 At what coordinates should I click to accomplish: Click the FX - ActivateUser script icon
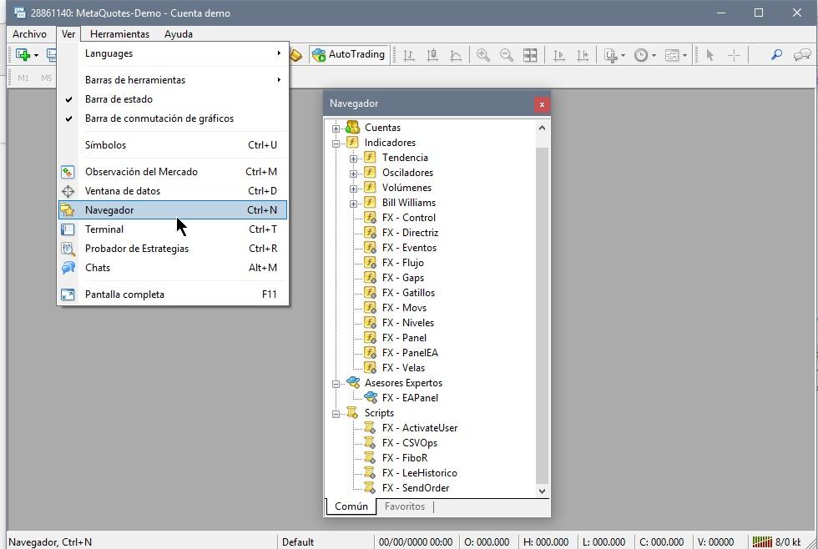[370, 427]
